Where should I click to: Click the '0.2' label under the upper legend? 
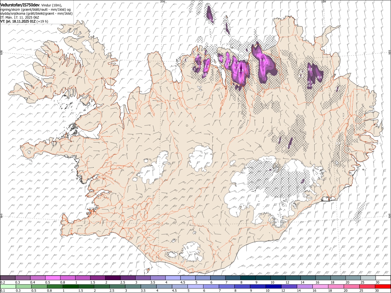(2, 282)
